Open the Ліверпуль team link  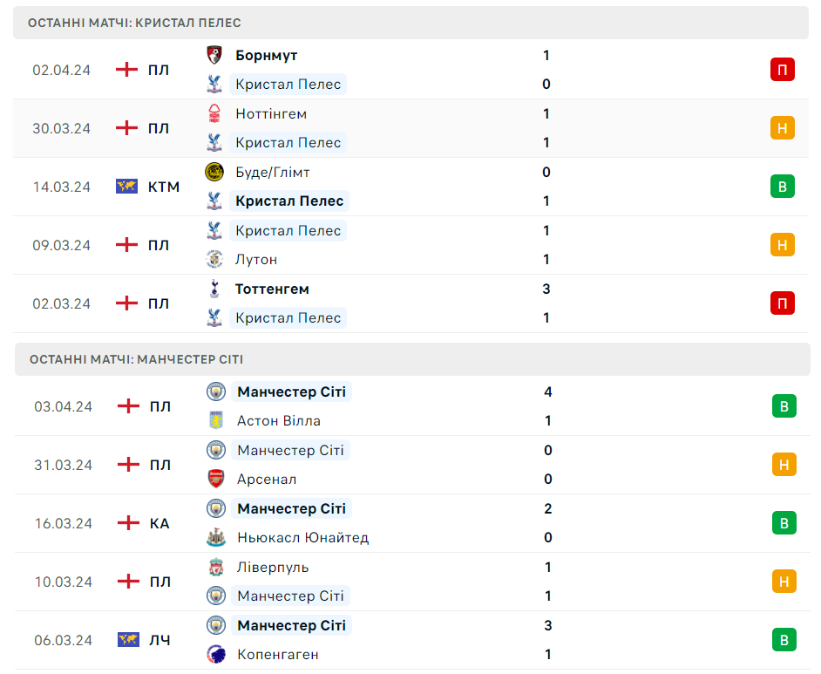point(273,567)
